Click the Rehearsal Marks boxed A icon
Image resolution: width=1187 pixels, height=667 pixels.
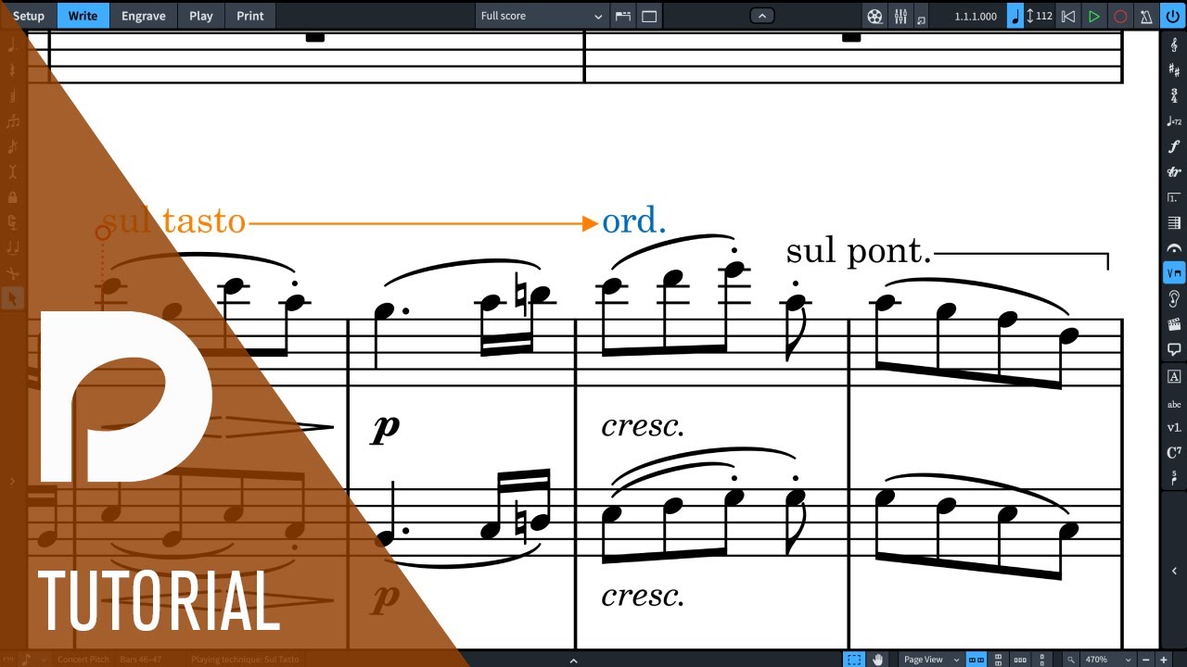point(1174,376)
